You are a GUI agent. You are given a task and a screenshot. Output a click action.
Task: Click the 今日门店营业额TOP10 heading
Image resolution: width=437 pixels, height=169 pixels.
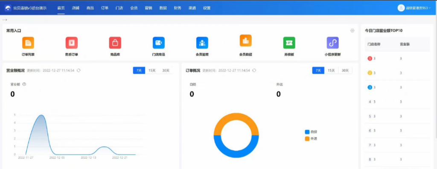(x=384, y=31)
